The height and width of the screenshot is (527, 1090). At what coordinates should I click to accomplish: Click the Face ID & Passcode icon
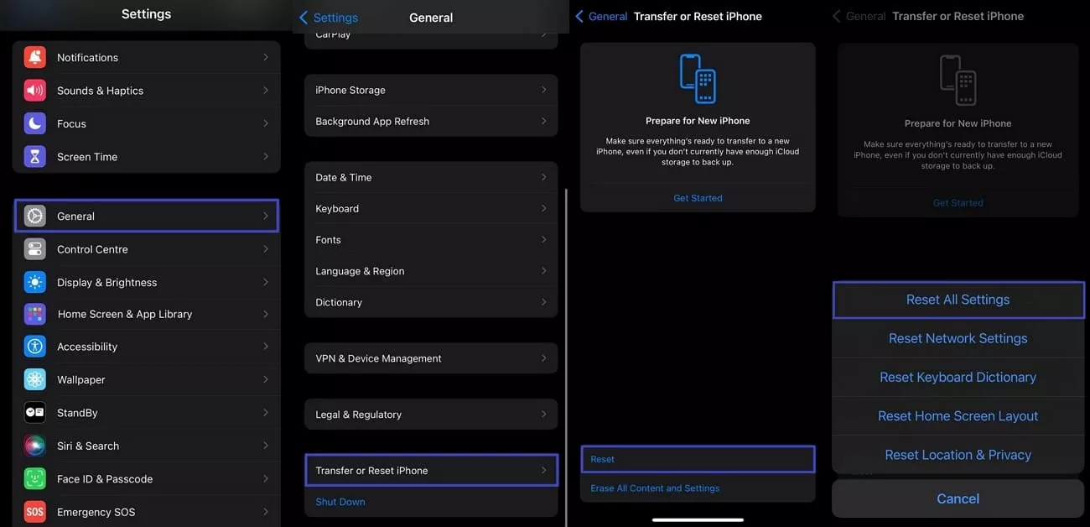34,478
